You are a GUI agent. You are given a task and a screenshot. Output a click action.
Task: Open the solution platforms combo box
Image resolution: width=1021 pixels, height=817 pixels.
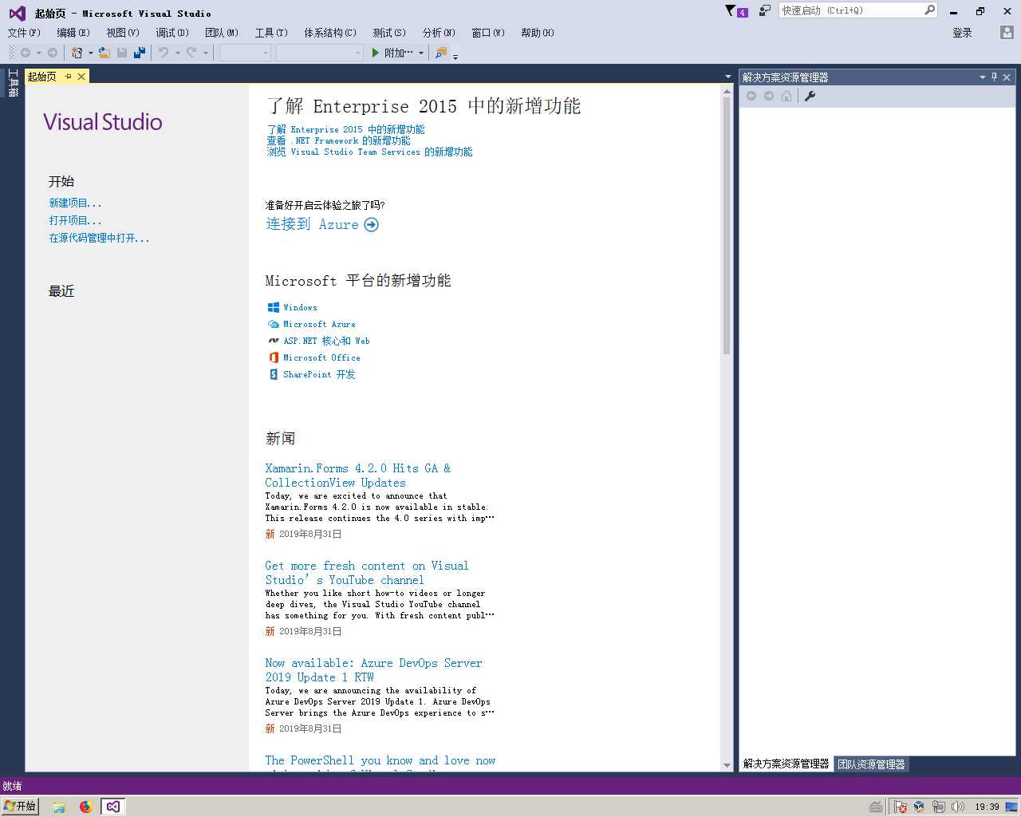click(x=319, y=53)
